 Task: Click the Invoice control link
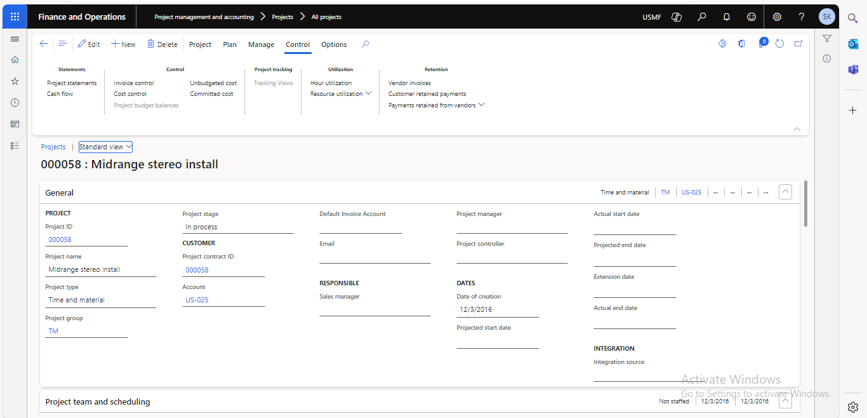[x=134, y=83]
